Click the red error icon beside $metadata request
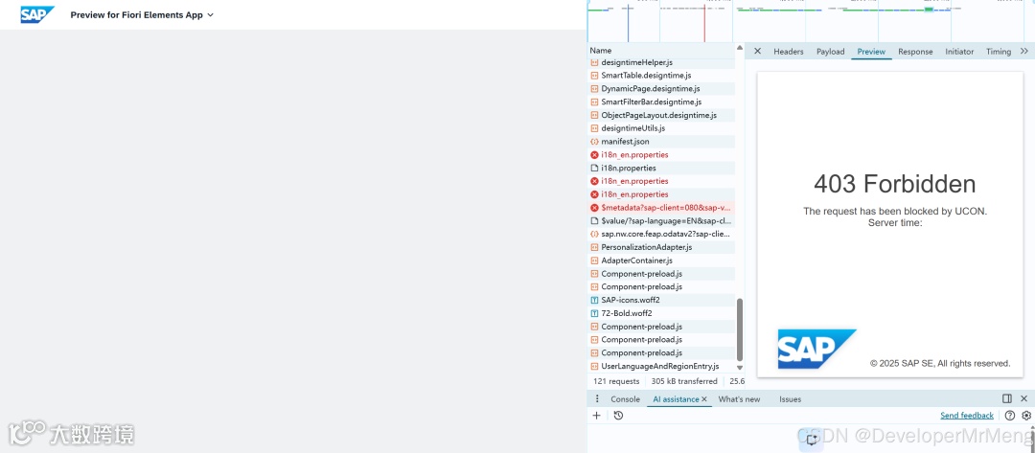The width and height of the screenshot is (1035, 453). (x=594, y=208)
